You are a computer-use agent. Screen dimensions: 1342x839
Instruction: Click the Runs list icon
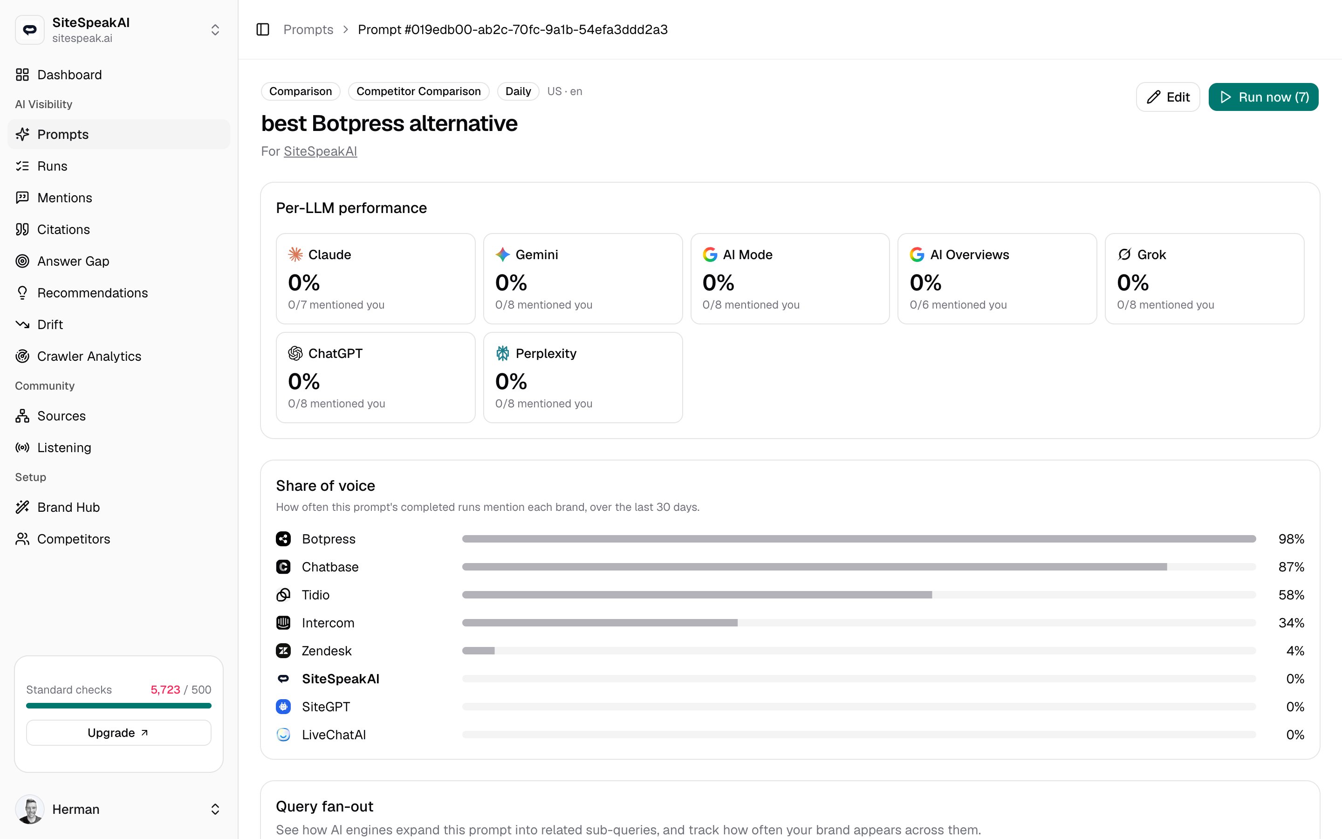22,166
